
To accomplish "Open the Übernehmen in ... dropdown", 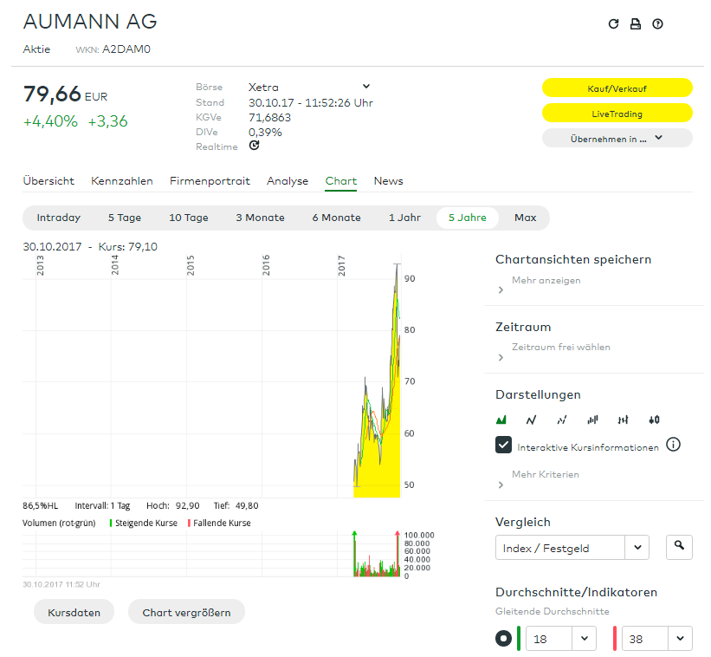I will pos(617,138).
